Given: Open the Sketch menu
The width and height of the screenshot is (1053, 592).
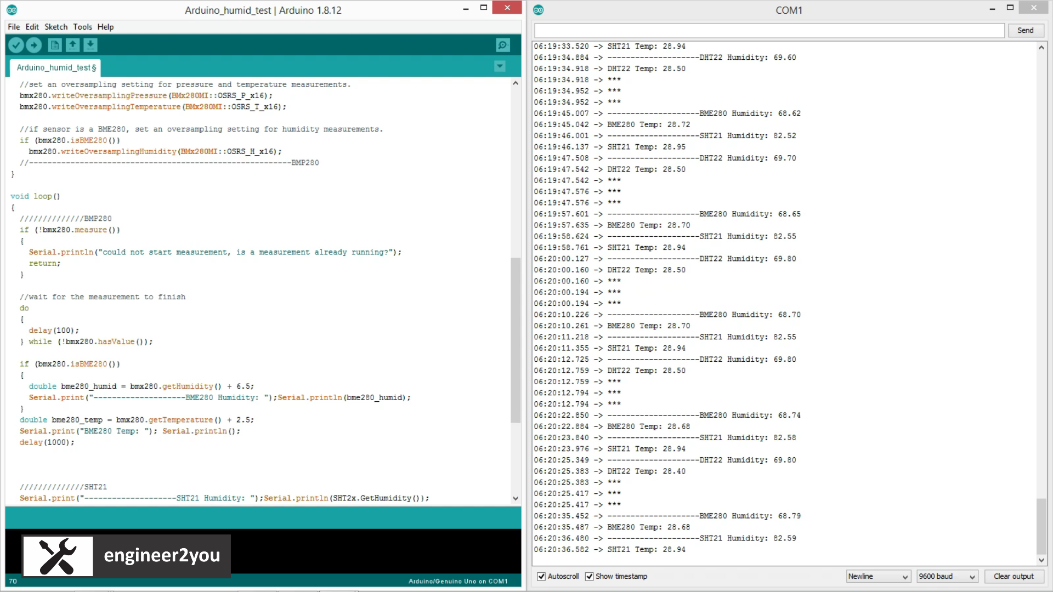Looking at the screenshot, I should point(56,27).
